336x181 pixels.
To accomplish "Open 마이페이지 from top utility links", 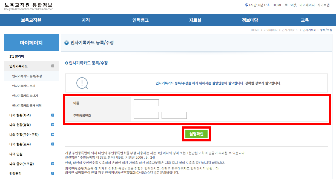I will pyautogui.click(x=307, y=5).
